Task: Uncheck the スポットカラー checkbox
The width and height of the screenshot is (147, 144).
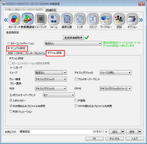Action: (x=11, y=100)
